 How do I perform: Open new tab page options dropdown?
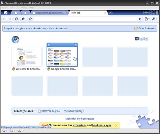(x=146, y=39)
